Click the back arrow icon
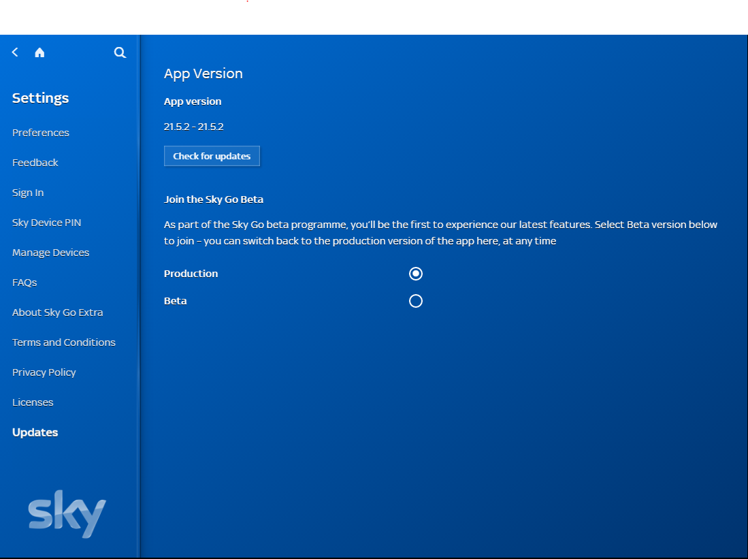The width and height of the screenshot is (748, 559). pyautogui.click(x=15, y=52)
